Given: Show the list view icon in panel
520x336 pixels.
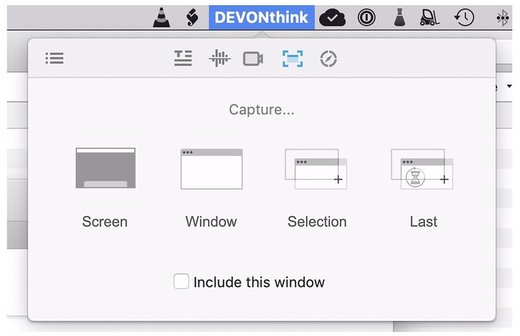Looking at the screenshot, I should 54,58.
